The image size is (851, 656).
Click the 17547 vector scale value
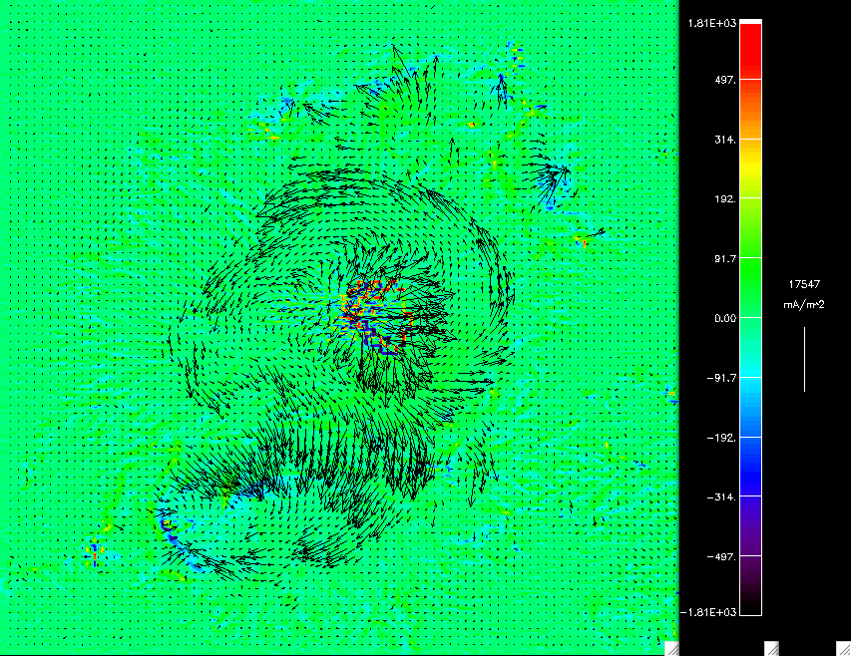(x=804, y=284)
